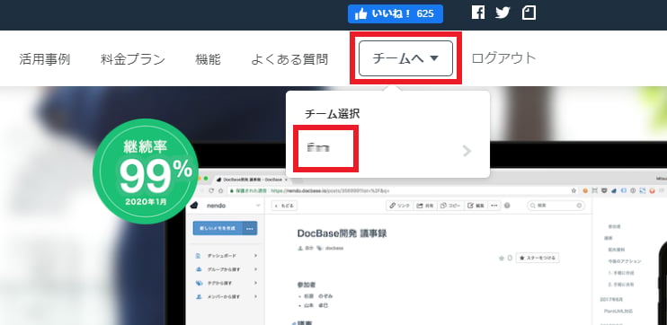Click ログアウト link
The height and width of the screenshot is (325, 667).
pyautogui.click(x=503, y=58)
